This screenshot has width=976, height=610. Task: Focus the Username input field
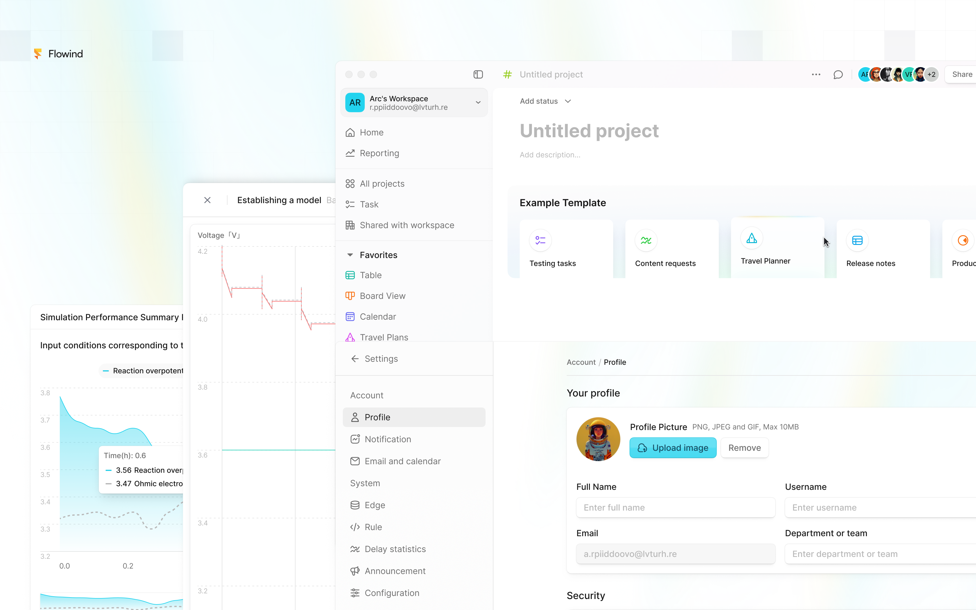(881, 508)
